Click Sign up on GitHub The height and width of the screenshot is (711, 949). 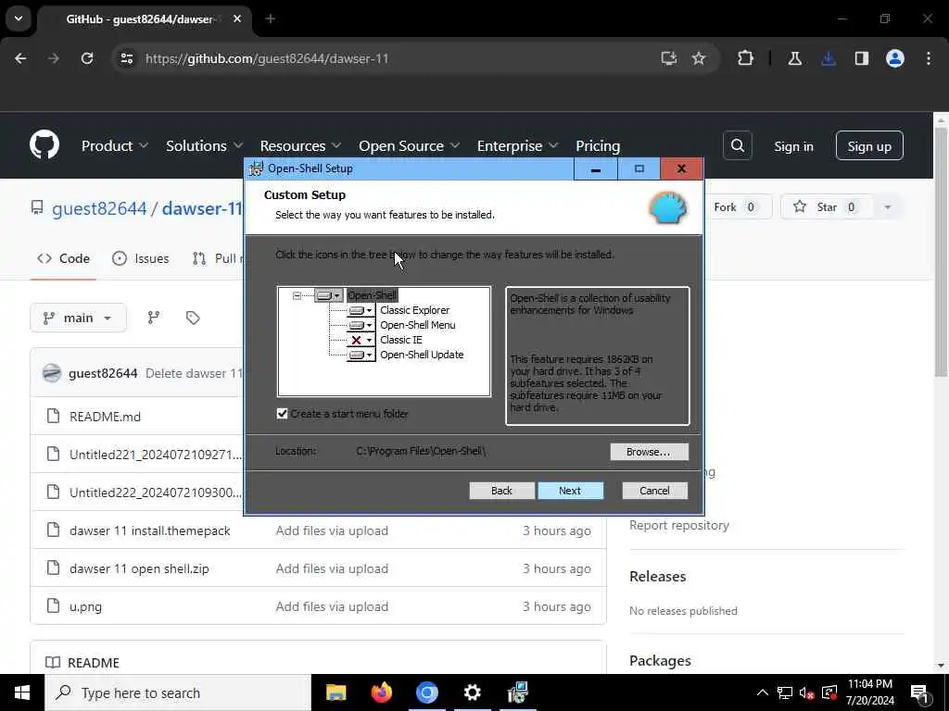tap(869, 145)
